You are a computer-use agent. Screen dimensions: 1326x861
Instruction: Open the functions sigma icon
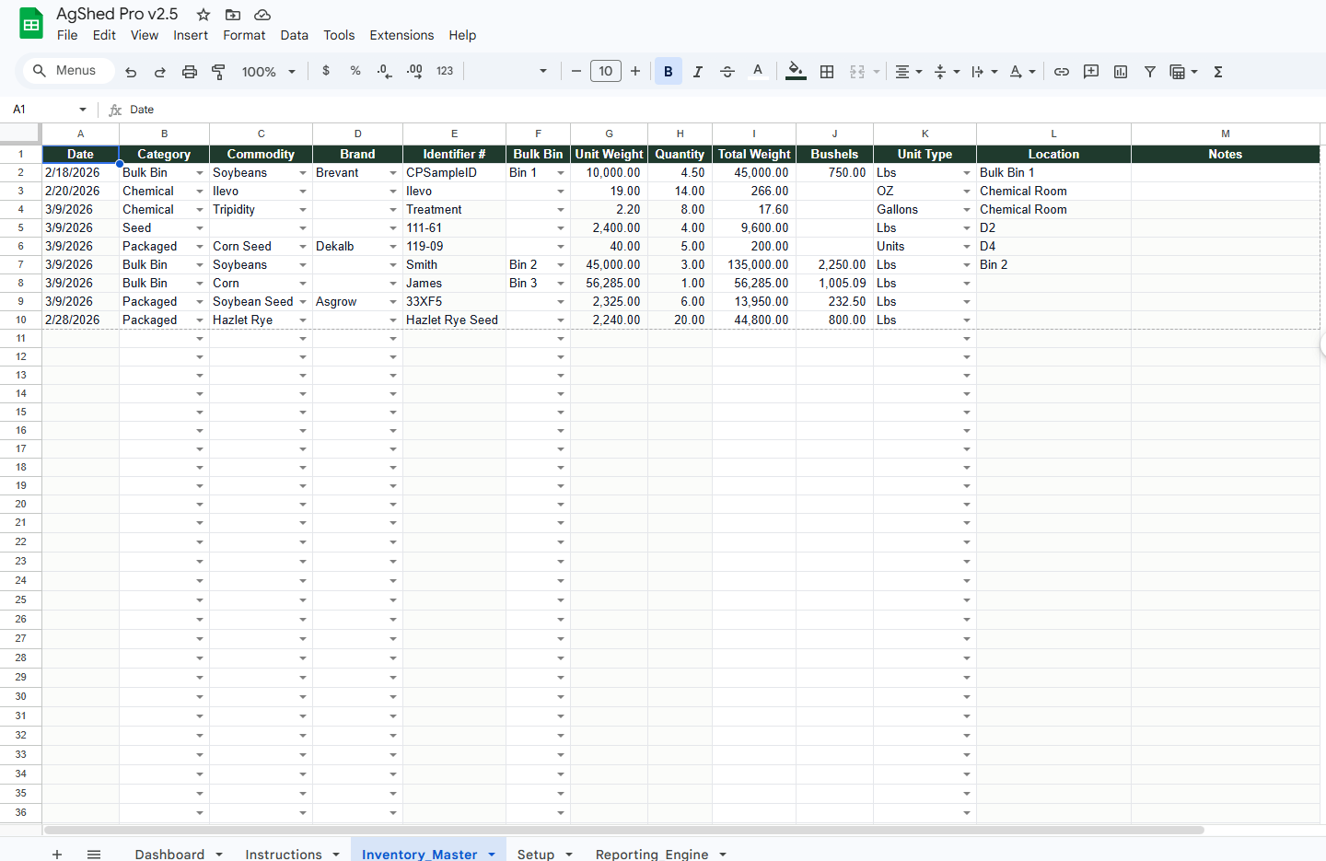click(1218, 72)
